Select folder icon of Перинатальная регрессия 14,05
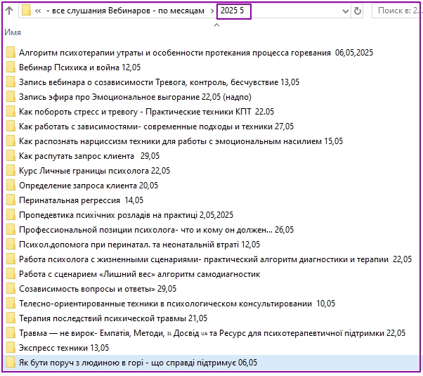This screenshot has width=423, height=376. coord(11,200)
